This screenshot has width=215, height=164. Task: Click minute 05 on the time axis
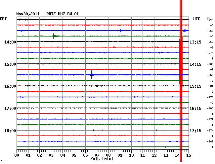pyautogui.click(x=74, y=155)
